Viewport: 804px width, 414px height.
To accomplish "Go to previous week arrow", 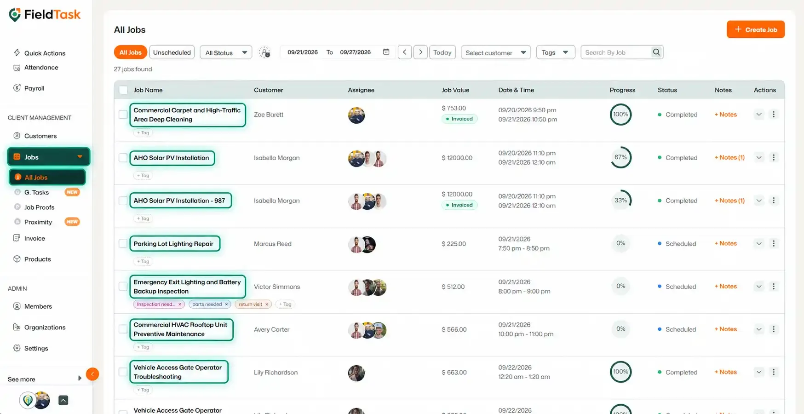I will point(404,52).
